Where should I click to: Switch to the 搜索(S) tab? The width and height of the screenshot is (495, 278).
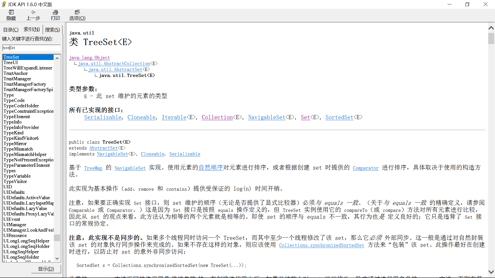(52, 30)
